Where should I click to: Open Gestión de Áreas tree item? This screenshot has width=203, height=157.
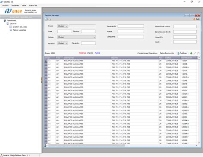20,27
